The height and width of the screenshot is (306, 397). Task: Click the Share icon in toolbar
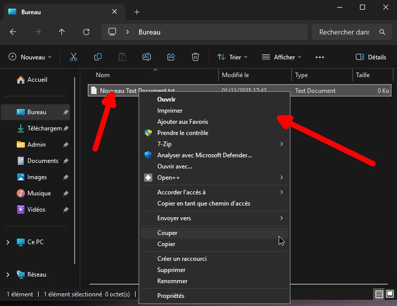(x=171, y=57)
